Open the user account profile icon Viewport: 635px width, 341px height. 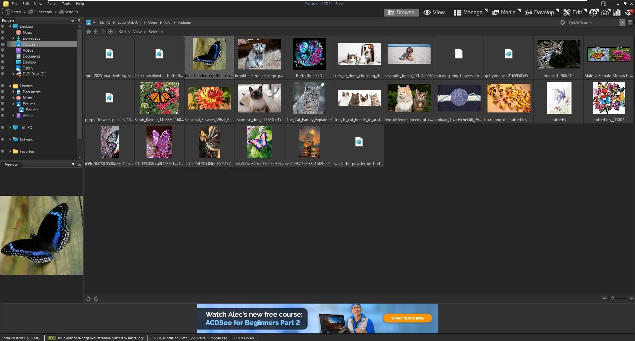tap(603, 4)
